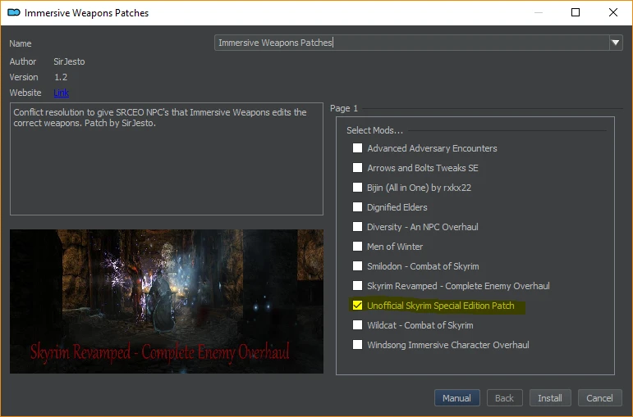633x417 pixels.
Task: Click the version value 1.2
Action: 61,77
